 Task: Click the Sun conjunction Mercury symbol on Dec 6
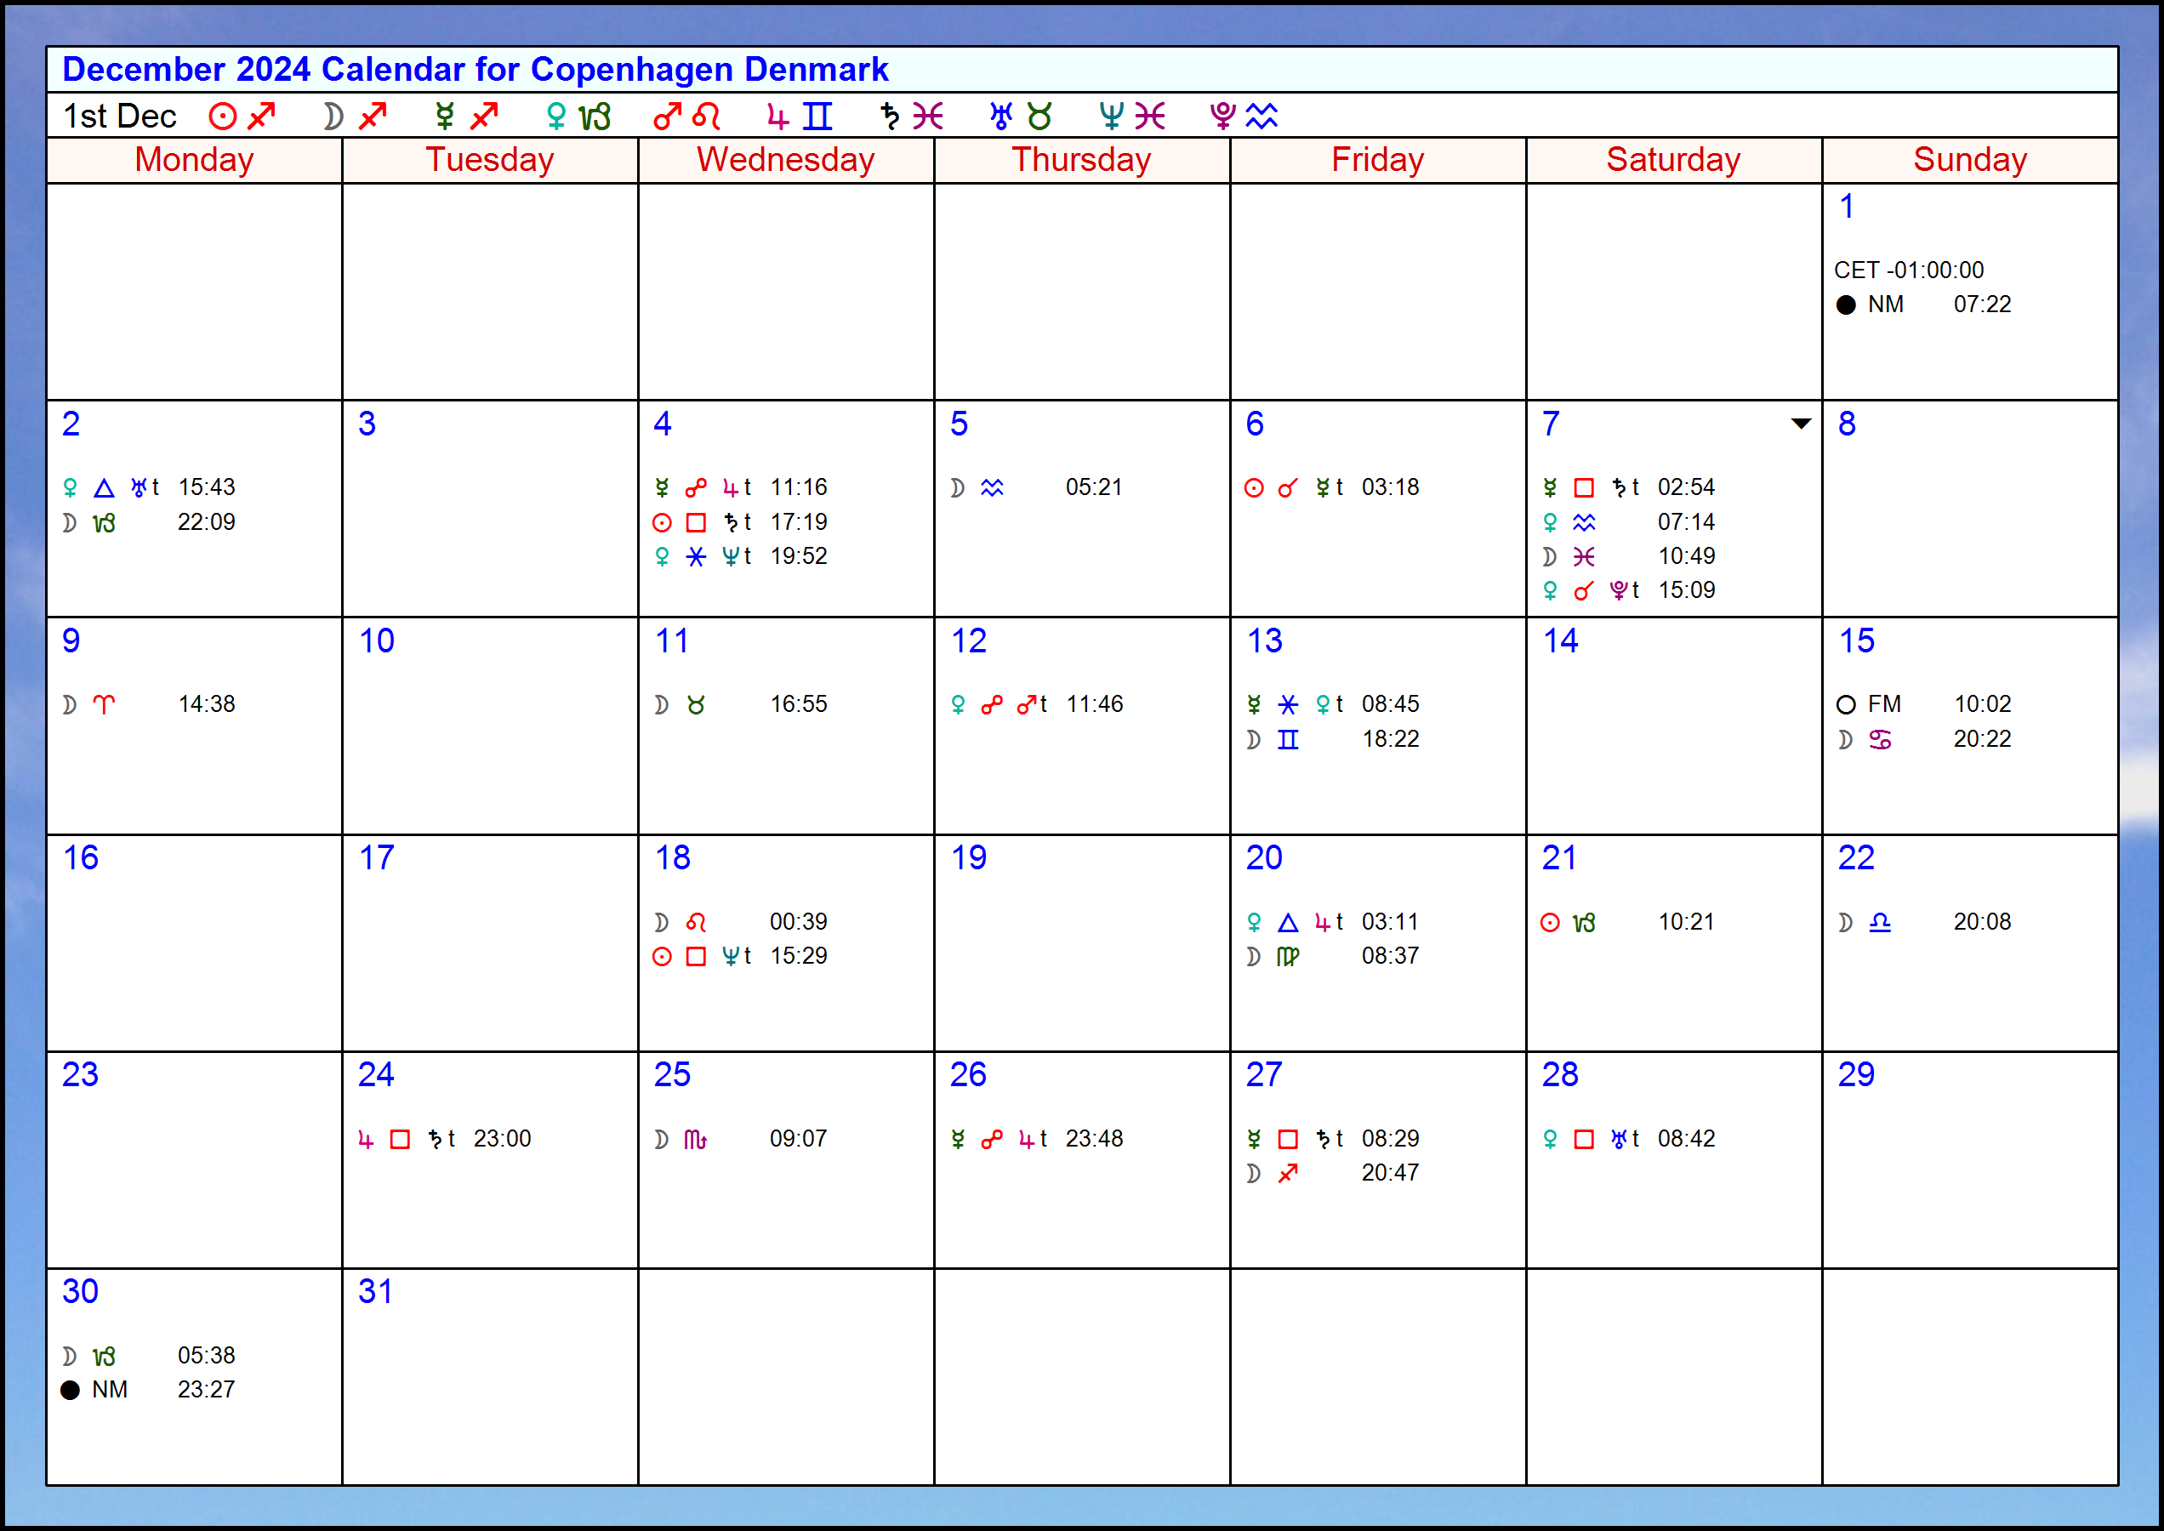(1288, 488)
